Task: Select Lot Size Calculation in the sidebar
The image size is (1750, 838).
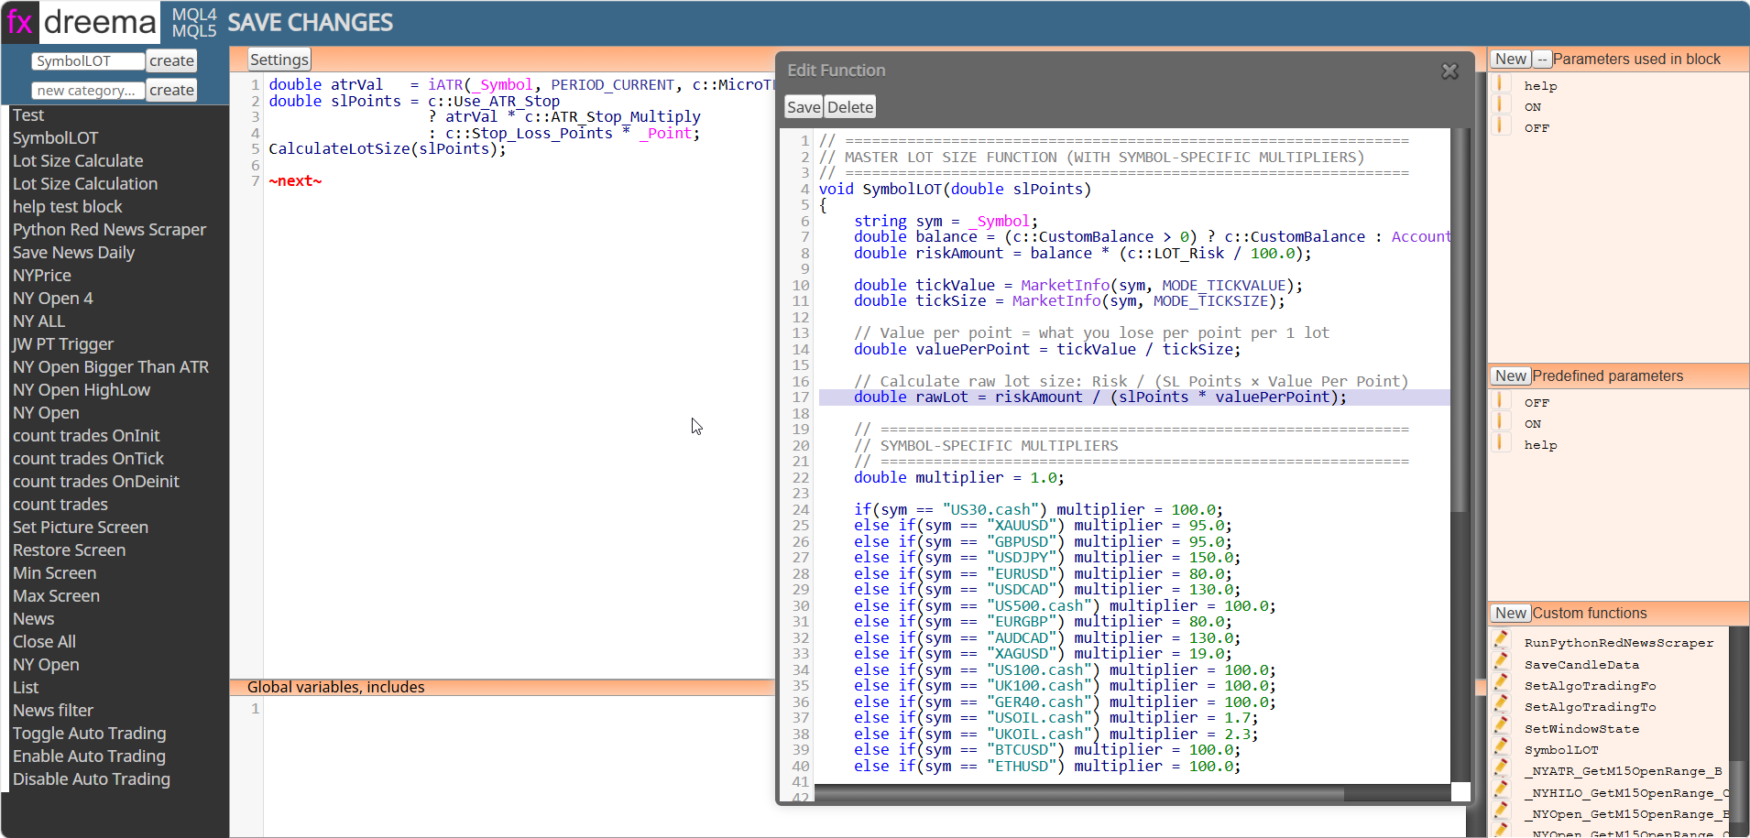Action: pos(85,184)
